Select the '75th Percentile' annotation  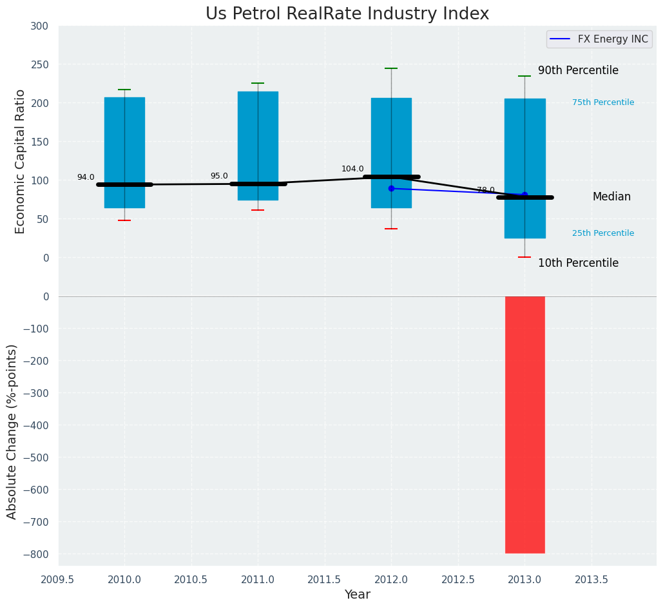tap(602, 103)
